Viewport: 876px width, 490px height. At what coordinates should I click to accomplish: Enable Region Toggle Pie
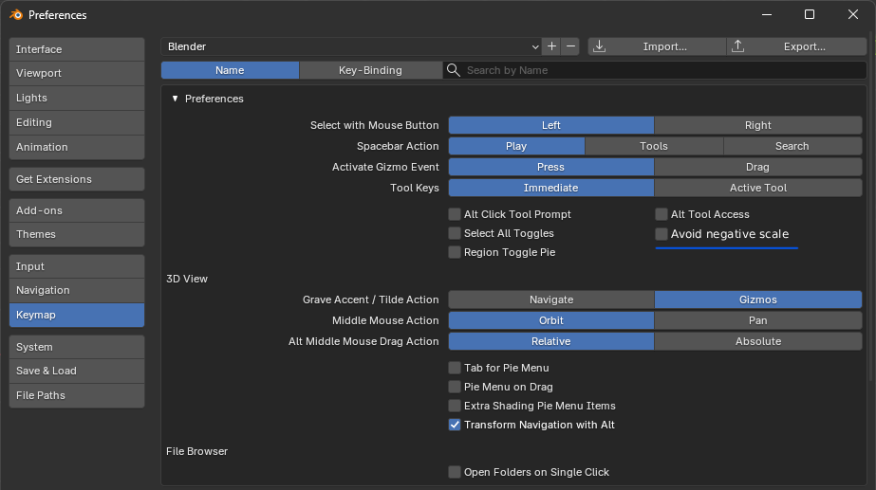[455, 252]
